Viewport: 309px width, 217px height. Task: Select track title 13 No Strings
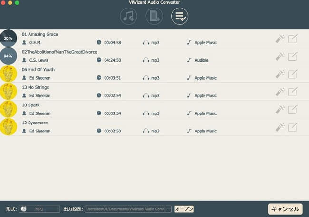coord(36,87)
